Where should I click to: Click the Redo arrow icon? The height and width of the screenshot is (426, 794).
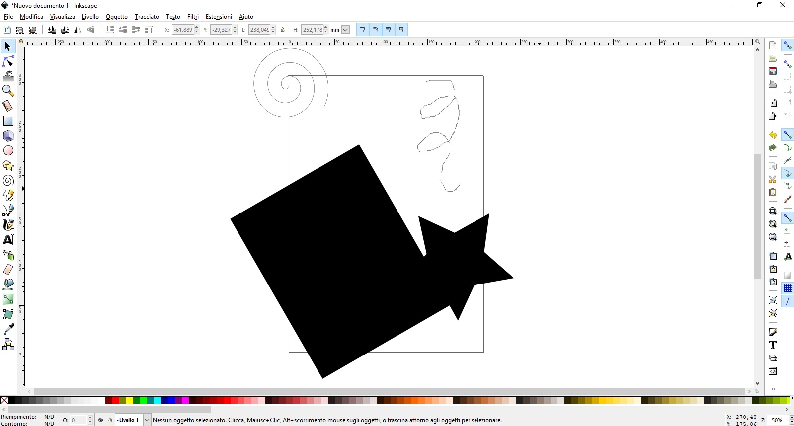point(773,147)
